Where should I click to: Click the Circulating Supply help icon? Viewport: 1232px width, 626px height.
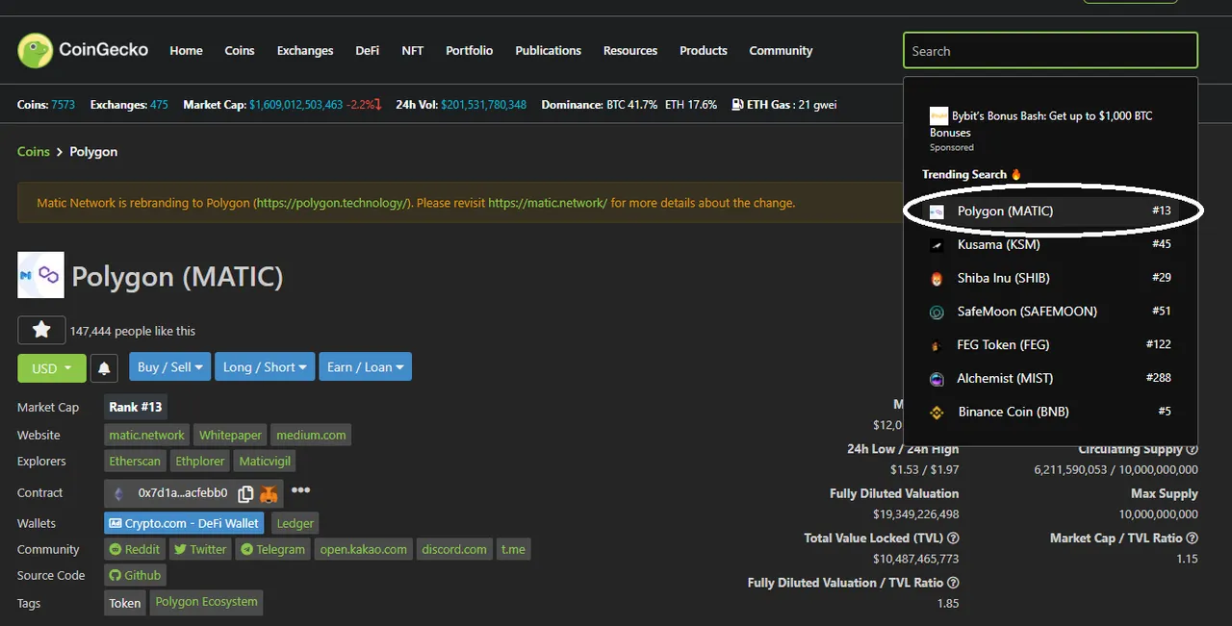[1193, 449]
